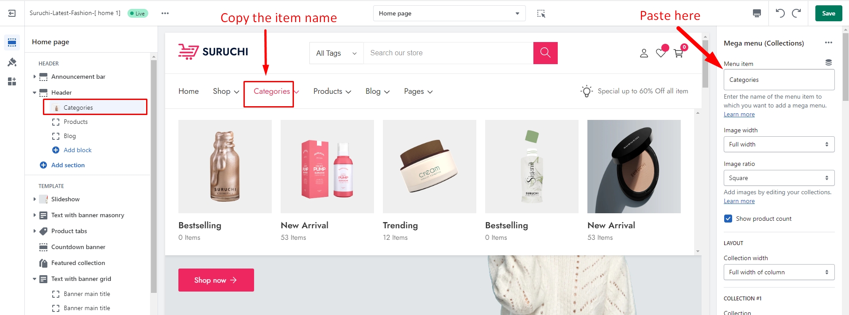Click the undo arrow icon

tap(780, 13)
